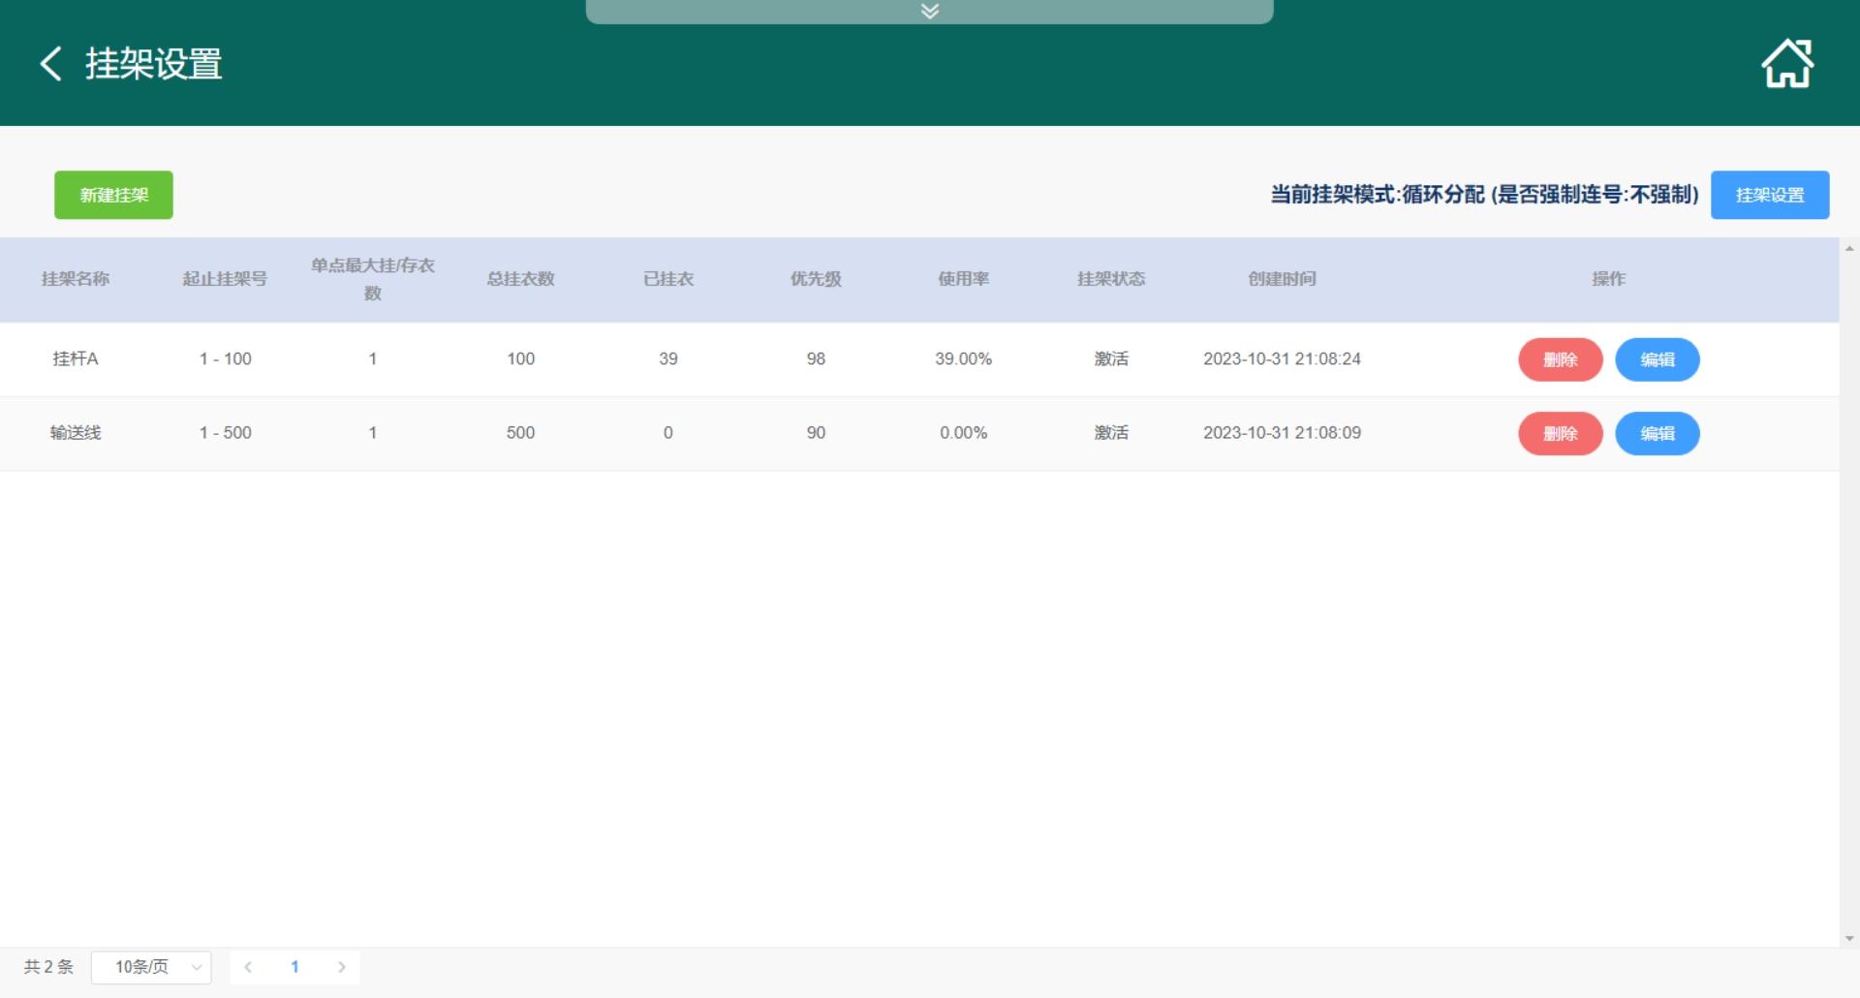The width and height of the screenshot is (1860, 998).
Task: Click the 39.00% usage cell
Action: pos(963,359)
